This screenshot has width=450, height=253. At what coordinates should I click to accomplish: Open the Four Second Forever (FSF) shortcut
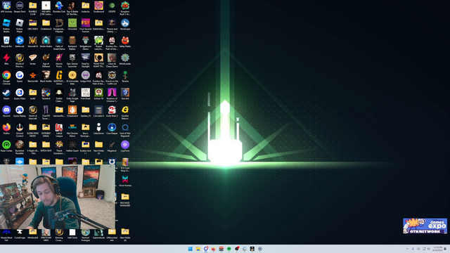click(86, 25)
